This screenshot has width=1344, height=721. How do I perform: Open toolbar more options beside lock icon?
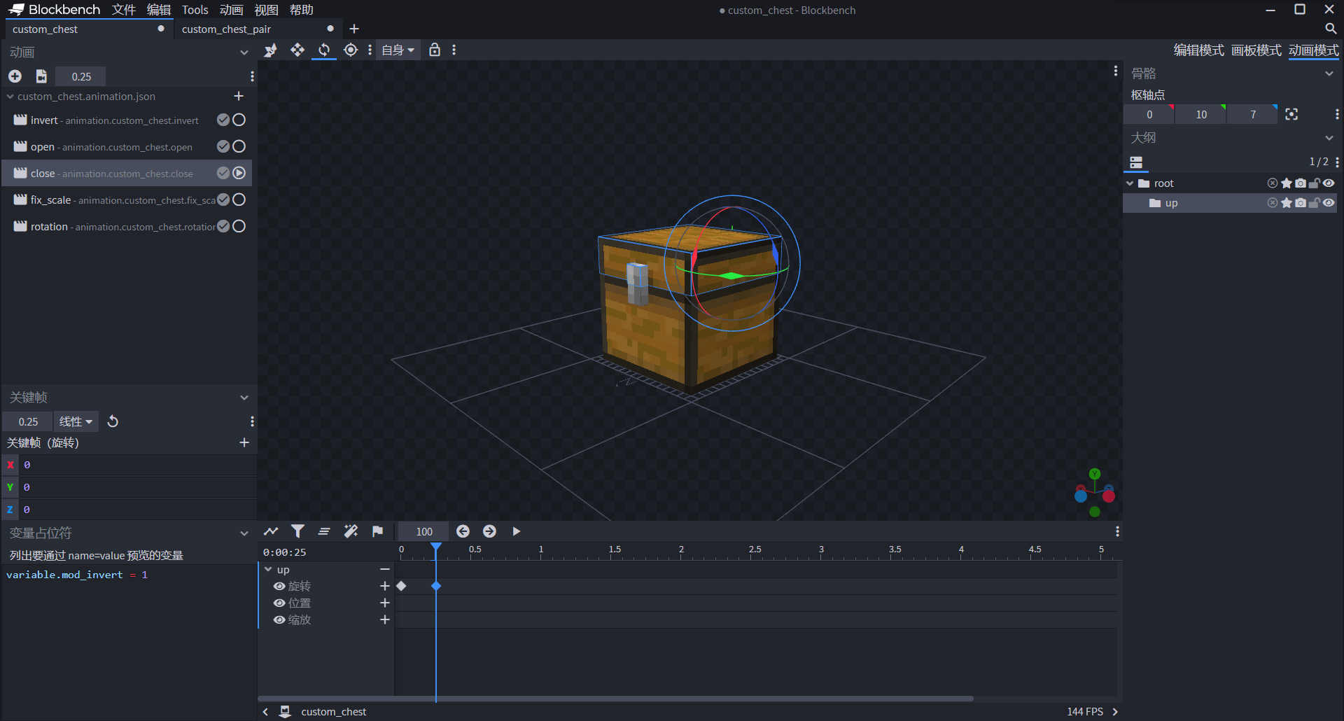[454, 50]
